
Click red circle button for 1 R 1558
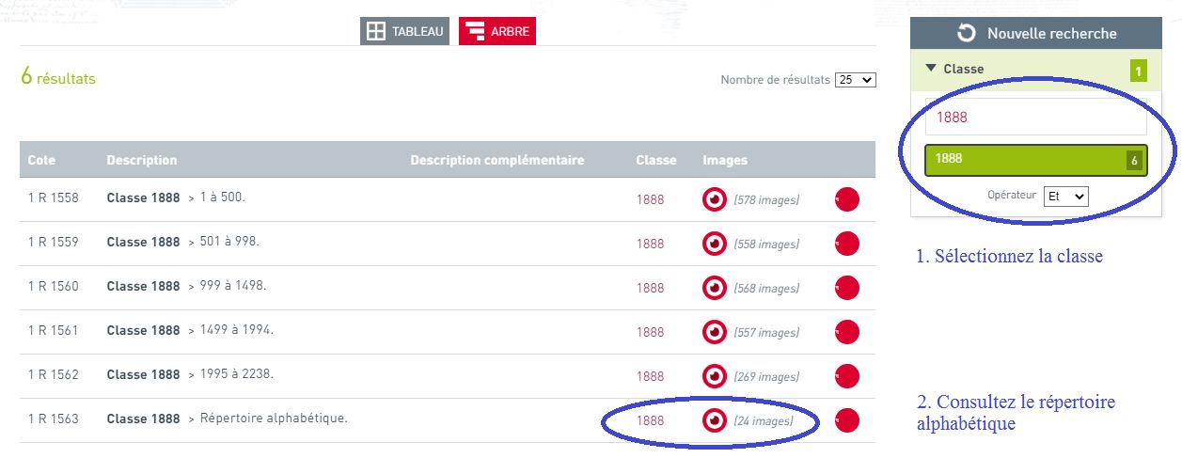click(x=846, y=199)
